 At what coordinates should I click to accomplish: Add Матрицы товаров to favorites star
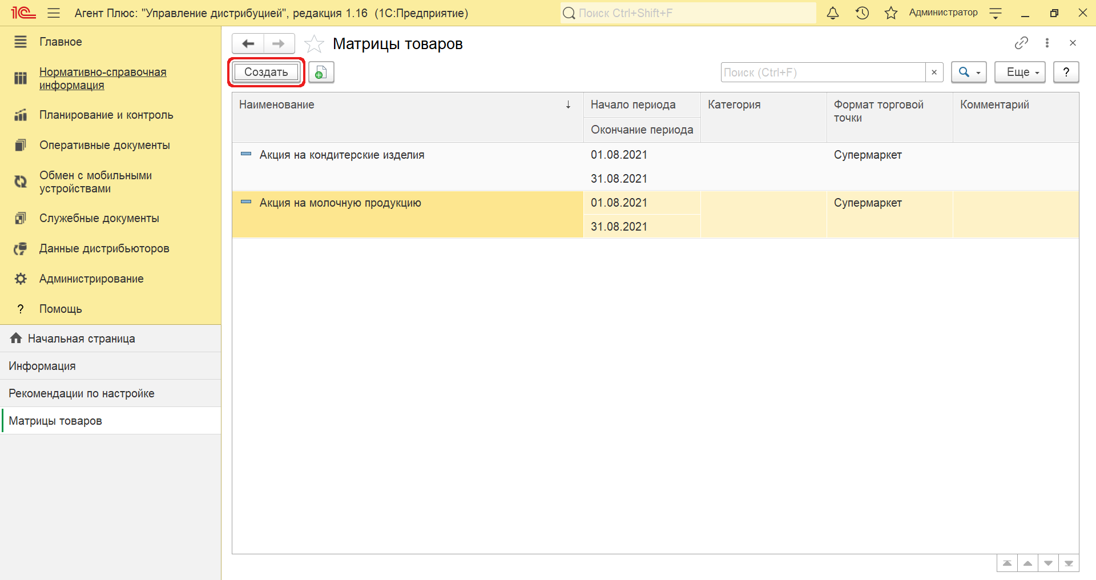click(314, 44)
